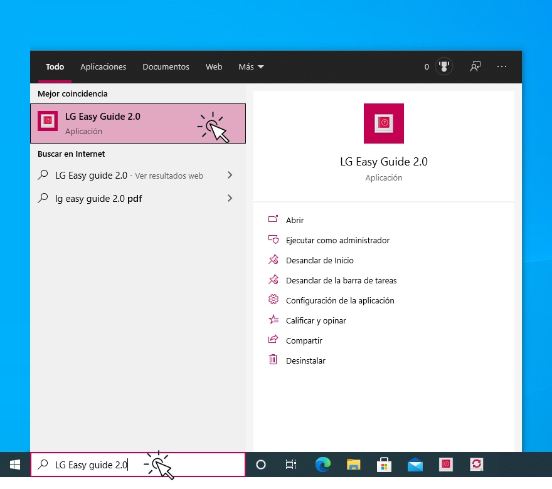The width and height of the screenshot is (552, 489).
Task: Click the 'LG Easy Guide 2.0' title in details pane
Action: pos(384,162)
